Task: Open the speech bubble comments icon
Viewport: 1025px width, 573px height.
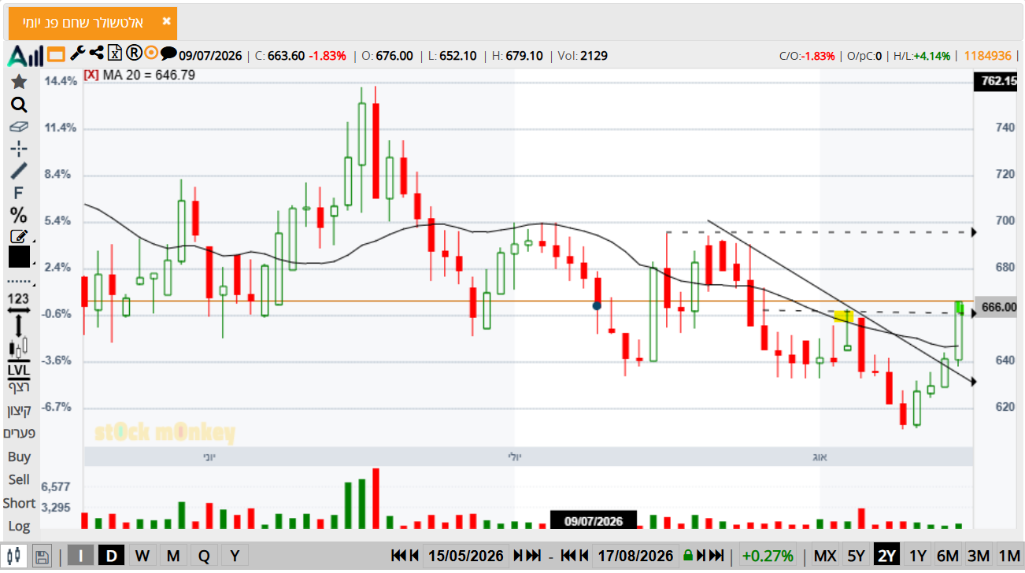Action: pos(168,54)
